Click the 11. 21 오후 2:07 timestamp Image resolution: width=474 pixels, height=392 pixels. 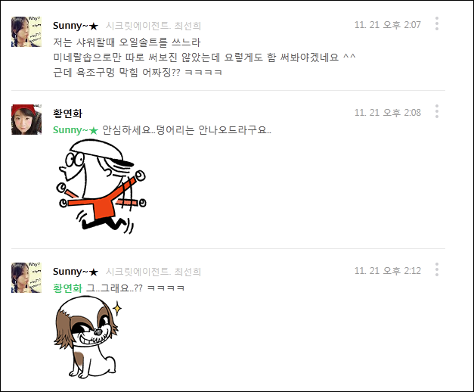tap(388, 25)
